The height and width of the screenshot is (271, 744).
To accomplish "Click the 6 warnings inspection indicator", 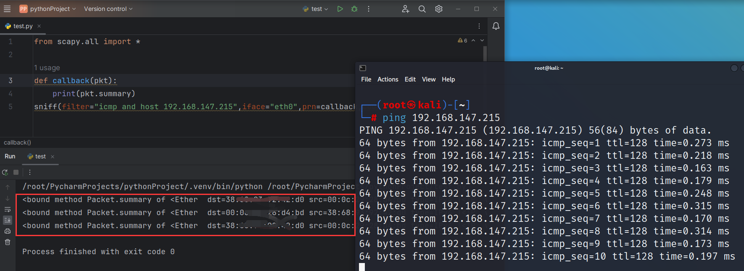I will (x=462, y=40).
